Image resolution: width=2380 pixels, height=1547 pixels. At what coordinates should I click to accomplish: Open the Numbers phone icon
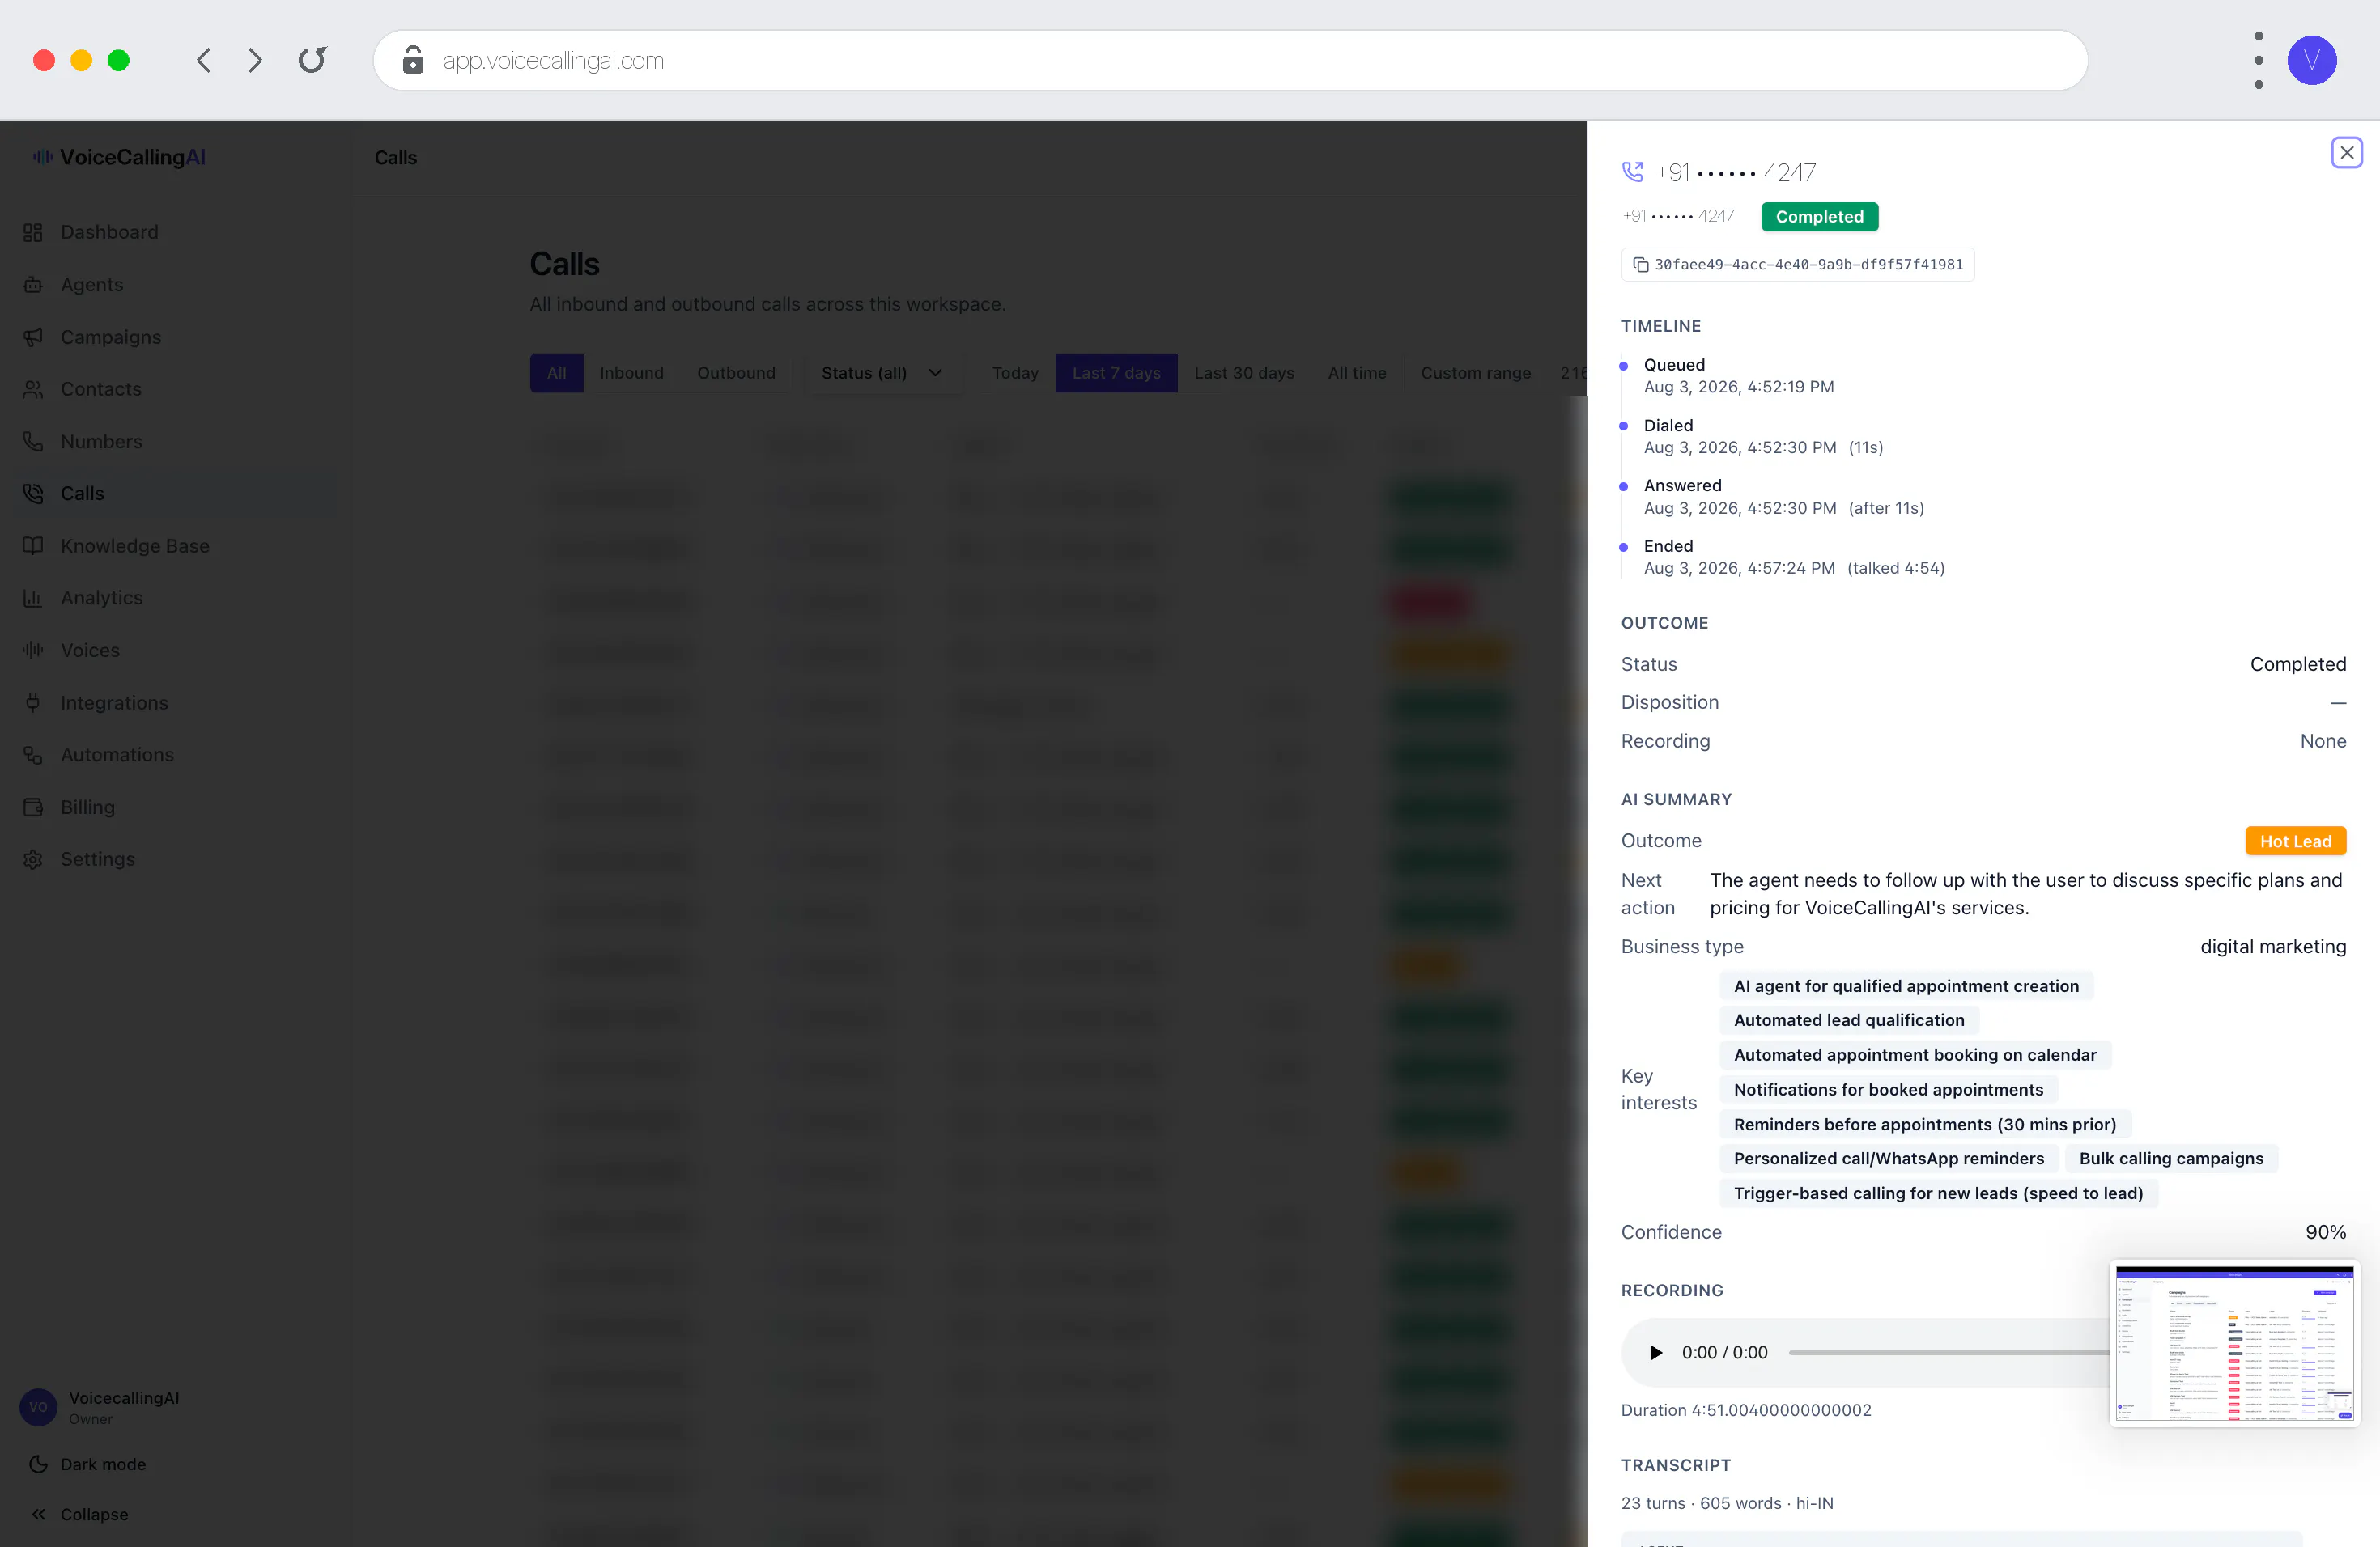[33, 442]
